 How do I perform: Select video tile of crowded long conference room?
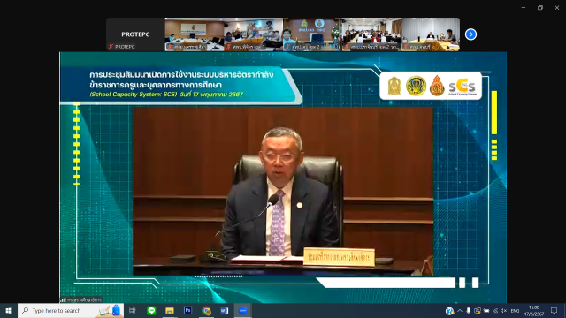click(371, 34)
